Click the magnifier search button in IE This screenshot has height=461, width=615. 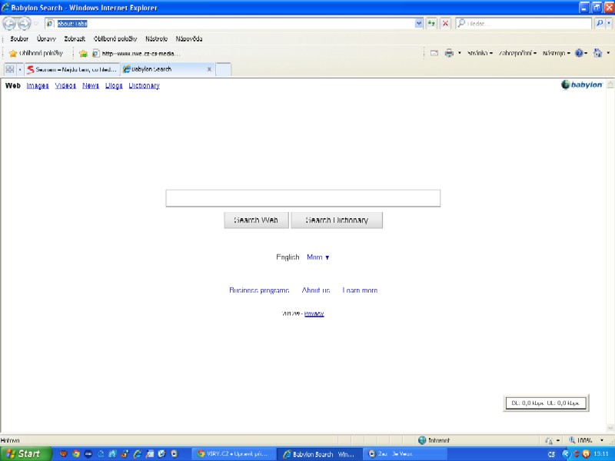(x=600, y=24)
